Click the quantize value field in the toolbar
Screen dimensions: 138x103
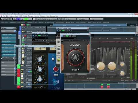97,19
